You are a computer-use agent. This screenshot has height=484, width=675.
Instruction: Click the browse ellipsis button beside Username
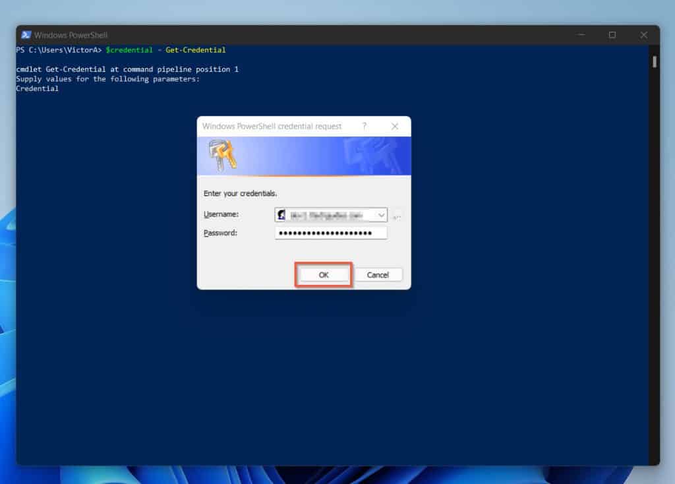click(397, 216)
